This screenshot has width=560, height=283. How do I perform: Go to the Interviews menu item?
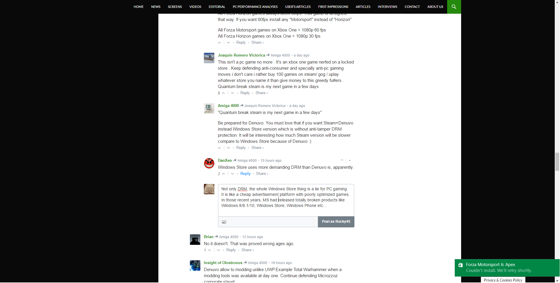(387, 7)
